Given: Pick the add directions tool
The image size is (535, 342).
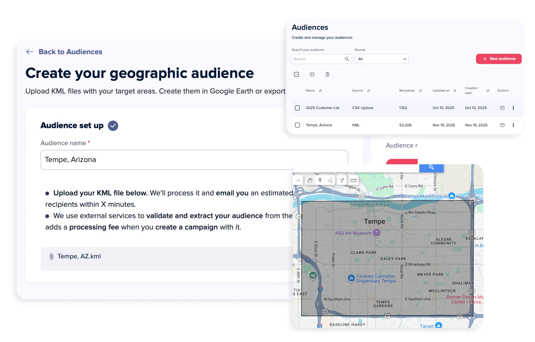Looking at the screenshot, I should click(x=342, y=180).
